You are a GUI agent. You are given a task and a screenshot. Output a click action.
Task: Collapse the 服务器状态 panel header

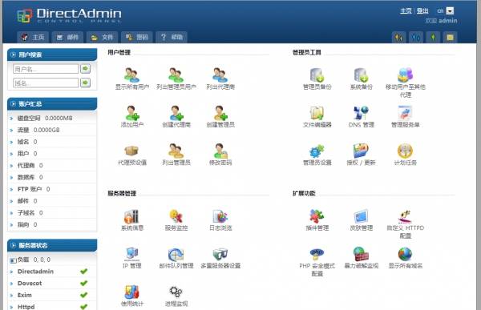pos(52,246)
